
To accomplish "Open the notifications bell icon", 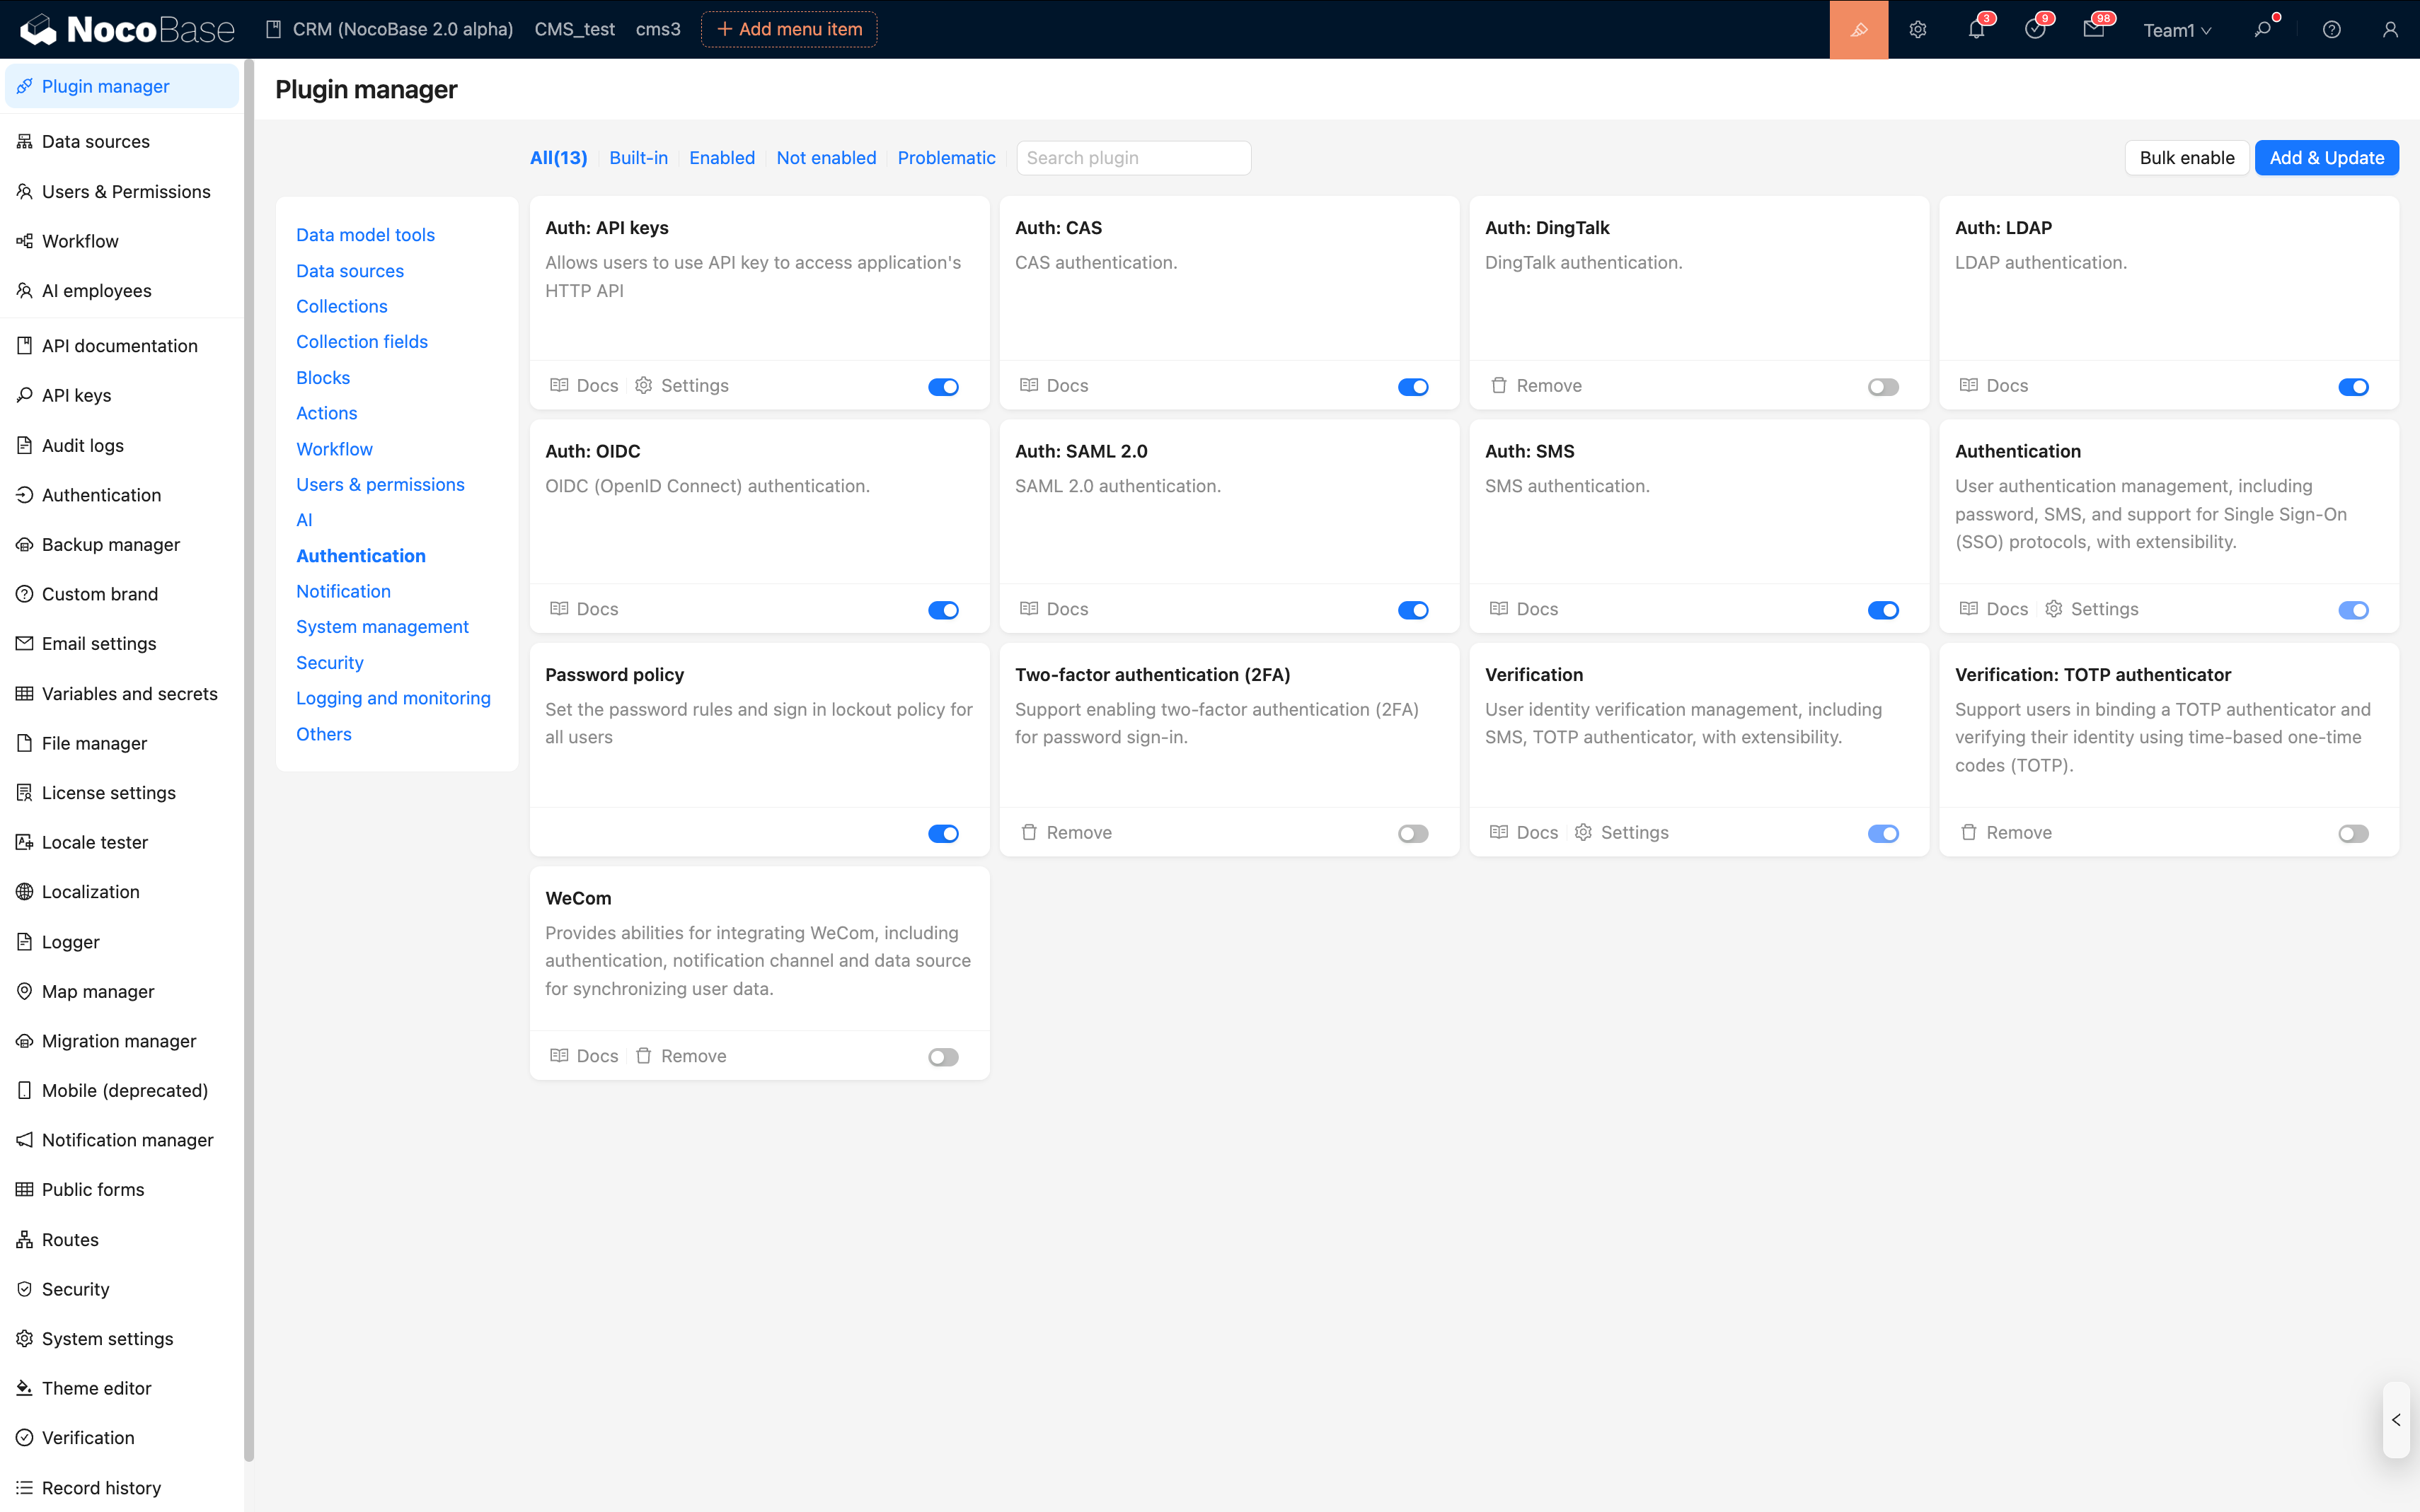I will point(1976,30).
